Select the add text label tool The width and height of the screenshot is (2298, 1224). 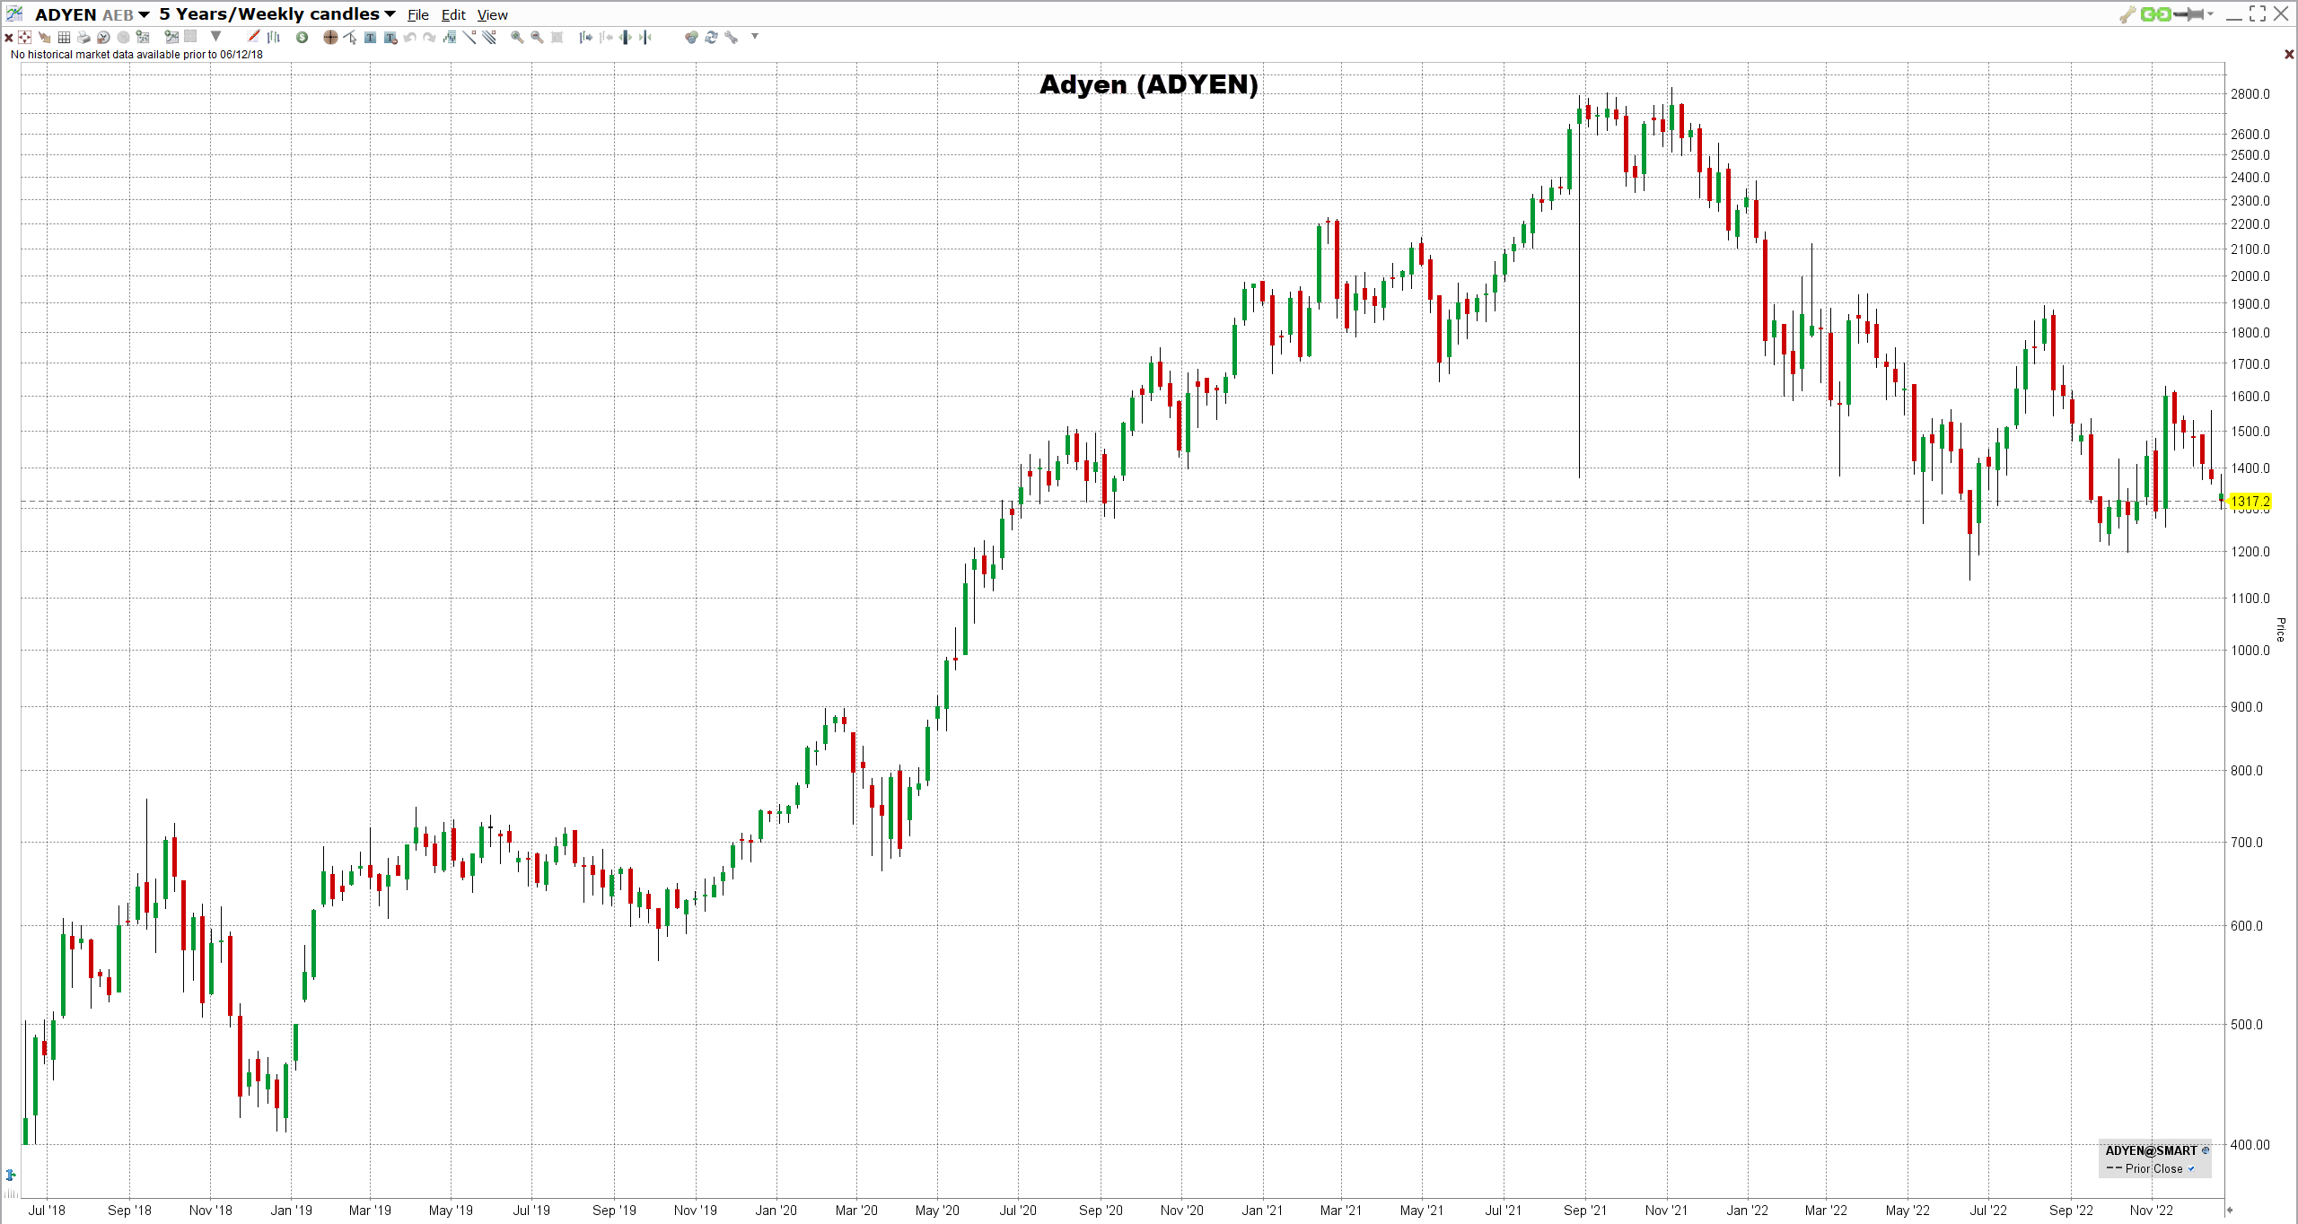370,37
